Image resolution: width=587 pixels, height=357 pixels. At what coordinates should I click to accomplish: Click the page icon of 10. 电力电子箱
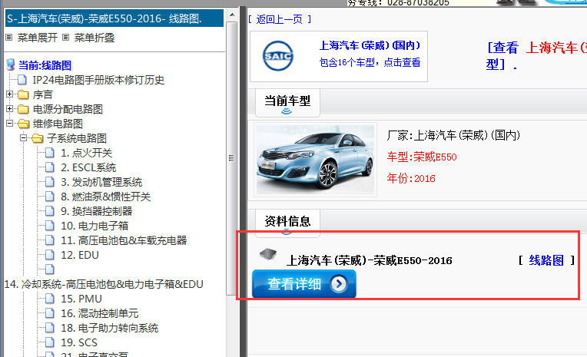50,226
